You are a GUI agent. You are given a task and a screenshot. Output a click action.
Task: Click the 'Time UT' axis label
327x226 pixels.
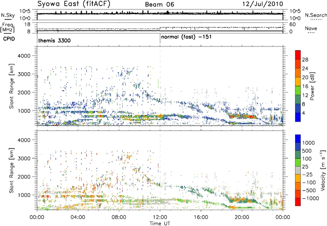coord(160,224)
